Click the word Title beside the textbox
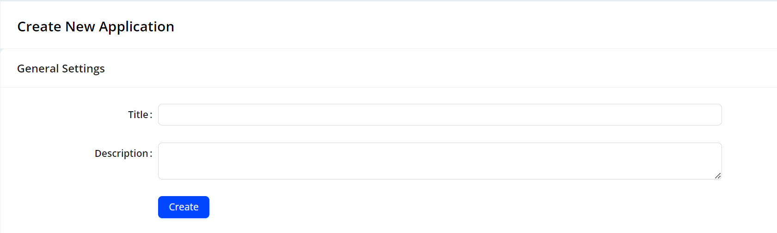The width and height of the screenshot is (777, 233). [138, 114]
